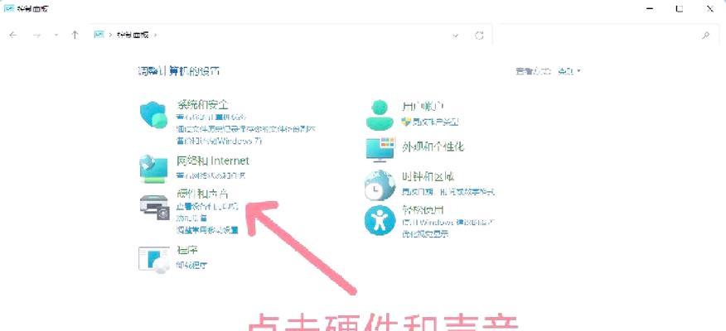Open the System and Security shield icon
726x331 pixels.
[x=153, y=115]
